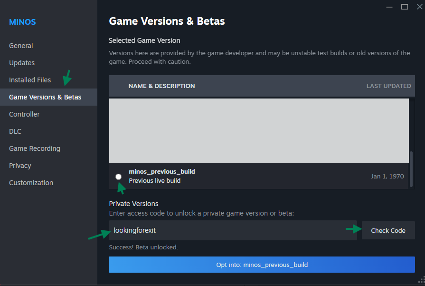
Task: Go to the Updates section
Action: tap(22, 63)
